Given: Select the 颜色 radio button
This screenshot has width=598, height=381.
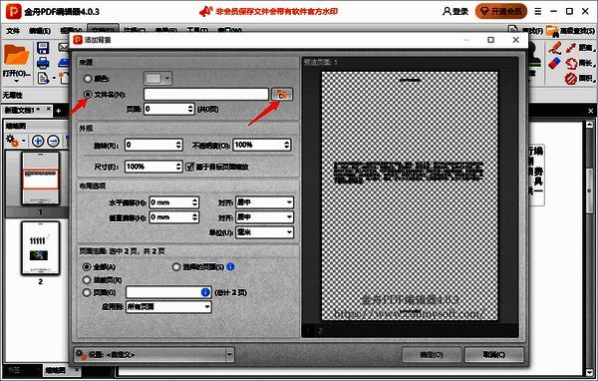Looking at the screenshot, I should [x=88, y=79].
